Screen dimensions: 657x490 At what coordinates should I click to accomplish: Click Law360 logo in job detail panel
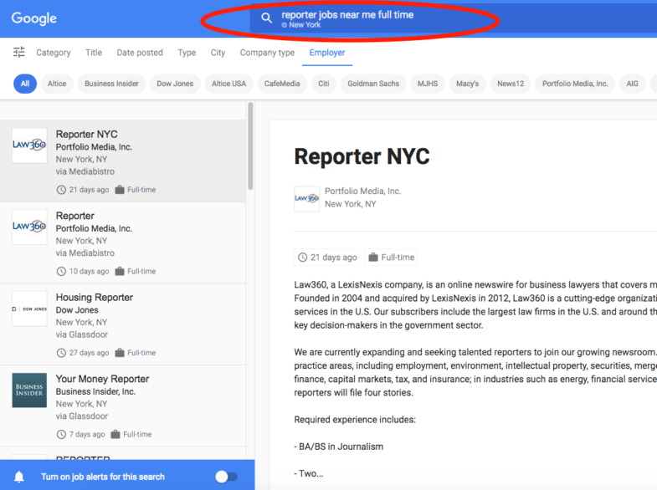pos(306,199)
